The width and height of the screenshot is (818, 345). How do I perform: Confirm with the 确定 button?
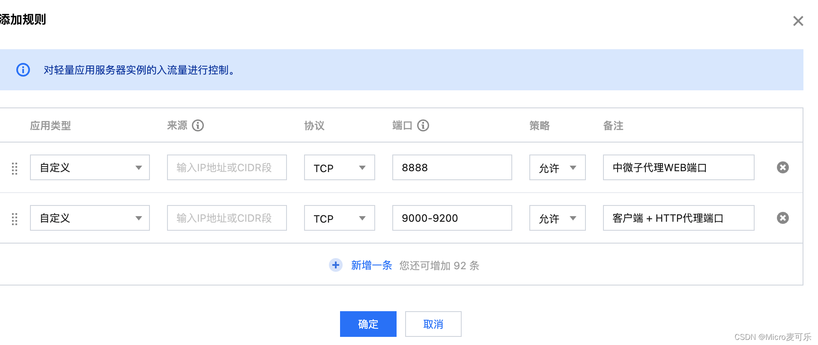coord(368,324)
